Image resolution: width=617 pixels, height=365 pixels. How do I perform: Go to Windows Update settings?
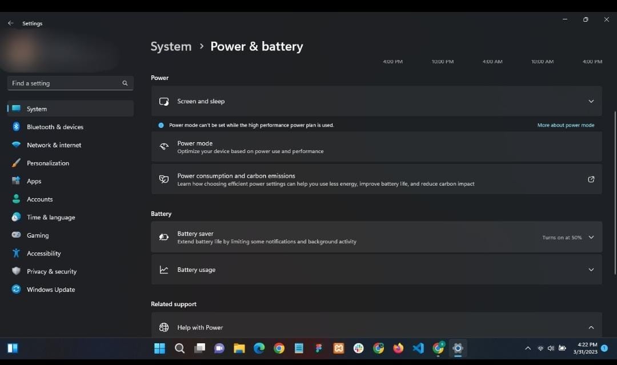coord(51,290)
